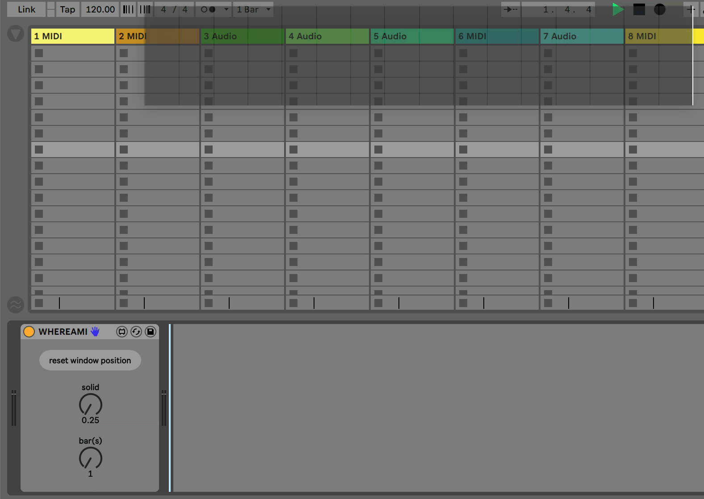Click the solid knob
The width and height of the screenshot is (704, 499).
91,404
